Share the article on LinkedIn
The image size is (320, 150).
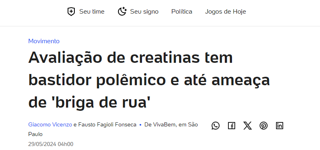pos(279,126)
